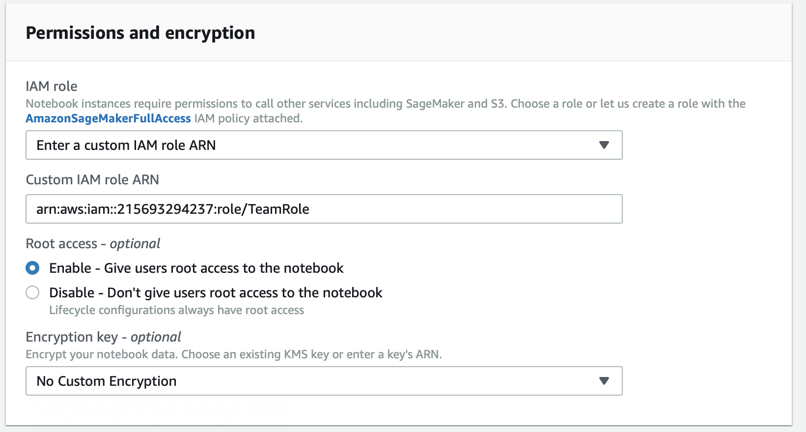Open the AmazonSageMakerFullAccess policy link
The image size is (806, 432).
click(108, 118)
